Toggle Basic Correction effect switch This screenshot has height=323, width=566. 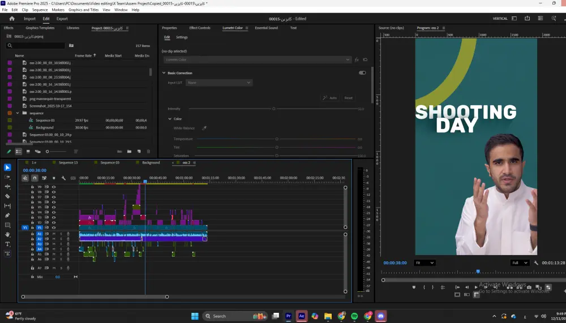point(362,73)
